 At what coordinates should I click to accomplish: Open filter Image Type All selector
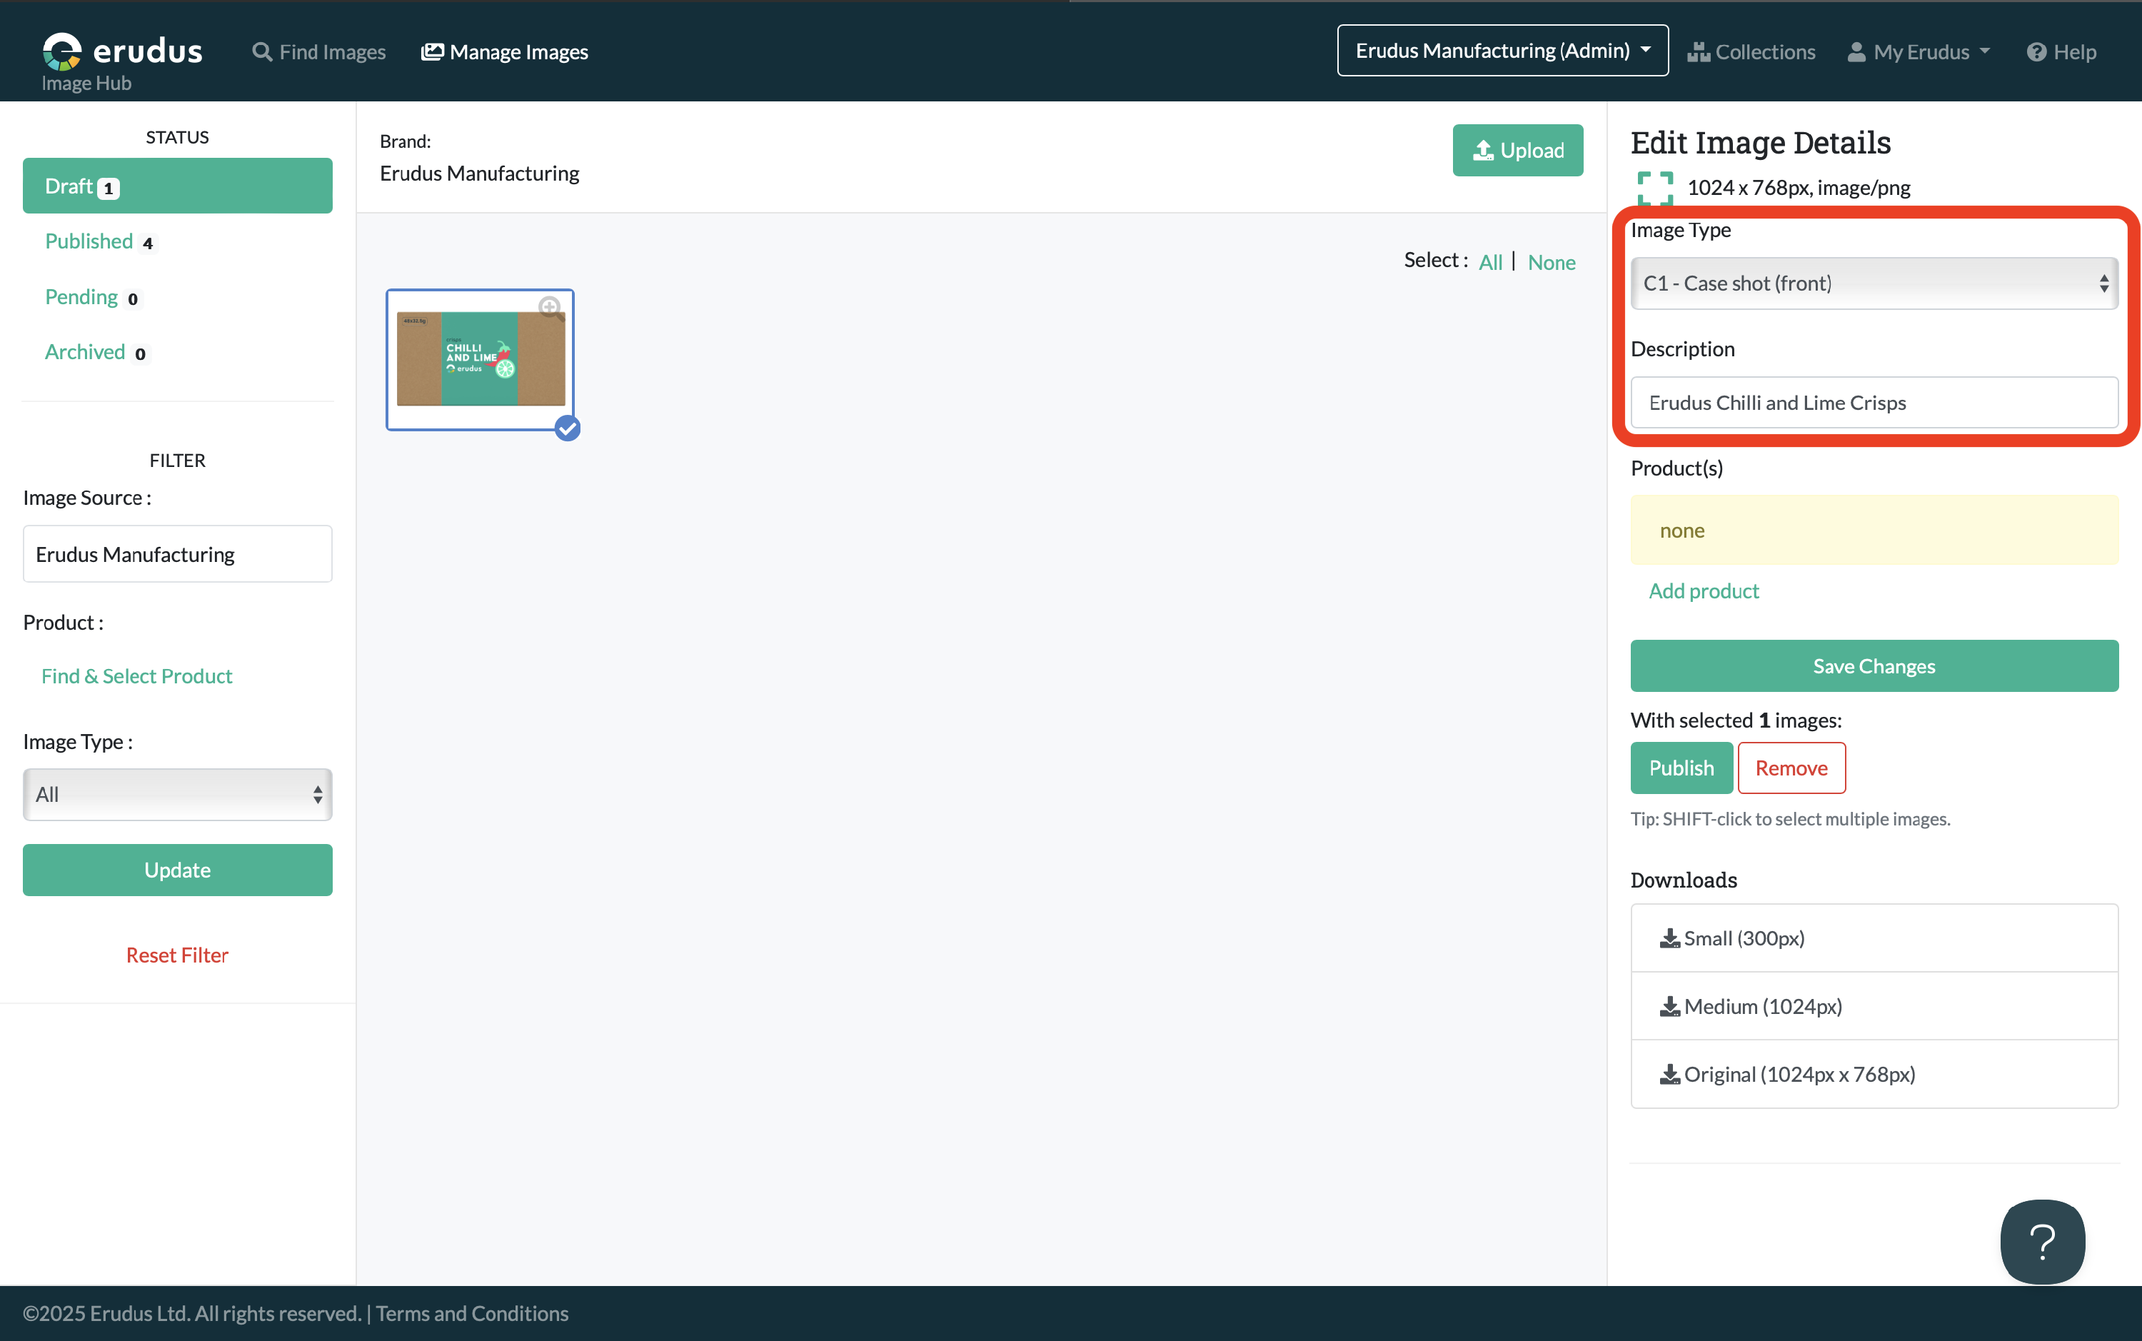(x=177, y=795)
